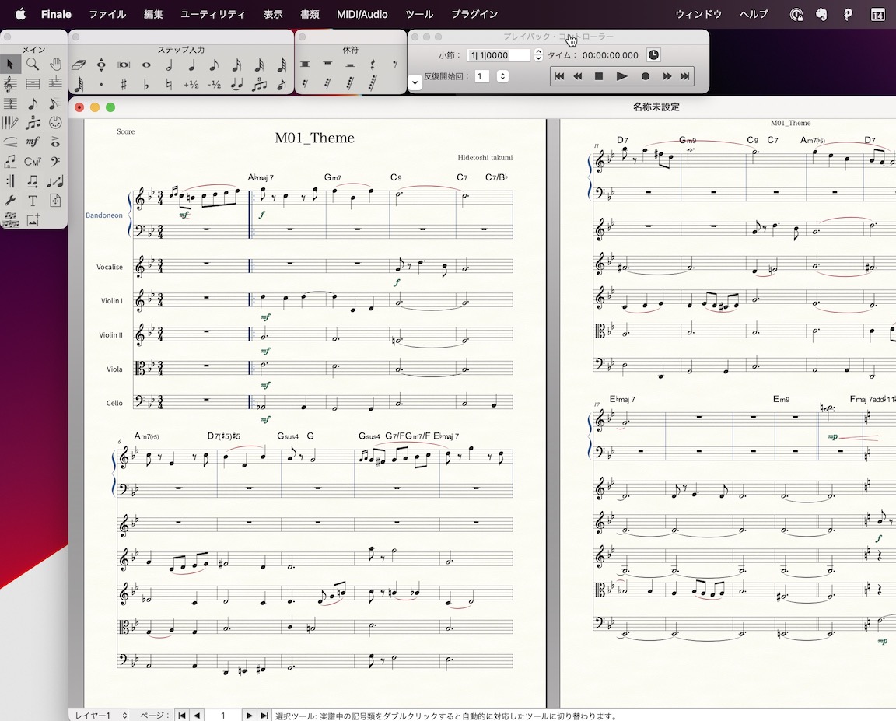Select the Note Mover tool
The height and width of the screenshot is (721, 896).
click(x=33, y=181)
